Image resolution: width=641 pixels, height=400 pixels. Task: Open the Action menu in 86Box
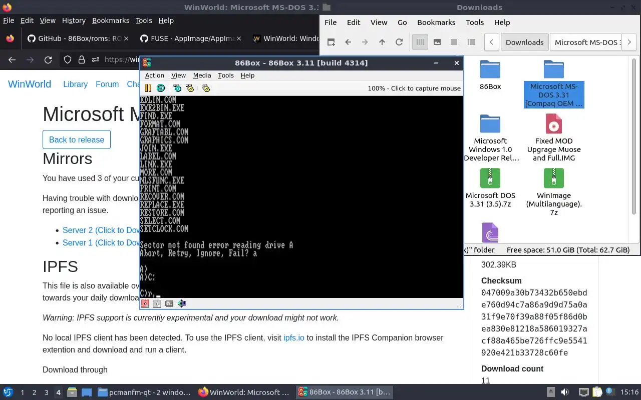[155, 75]
